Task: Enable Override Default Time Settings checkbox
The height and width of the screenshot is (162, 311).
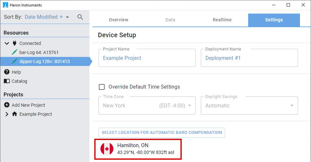Action: [x=102, y=87]
